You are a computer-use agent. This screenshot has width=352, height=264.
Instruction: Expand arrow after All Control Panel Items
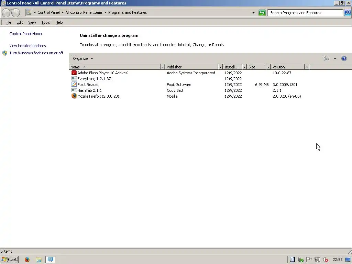(106, 13)
